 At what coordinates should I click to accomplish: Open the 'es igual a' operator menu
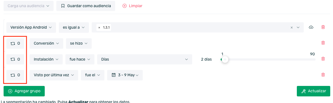pyautogui.click(x=74, y=28)
